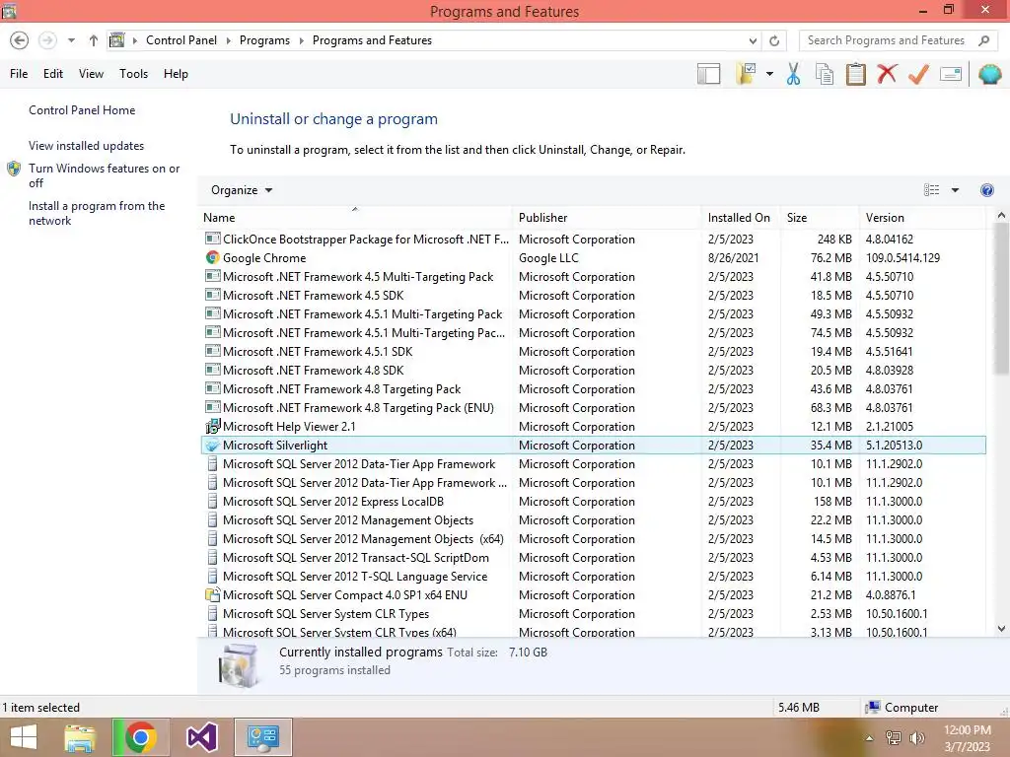Select Microsoft SQL Server Compact 4.0 SP1 entry
Viewport: 1010px width, 757px height.
click(593, 595)
